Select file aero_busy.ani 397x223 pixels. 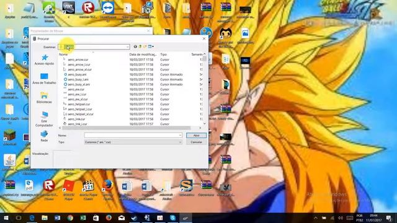[x=77, y=74]
